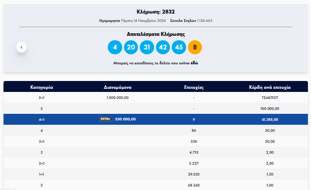Viewport: 311px width, 190px height.
Task: Click the Κέρδη ανά επιτυχία header
Action: [x=270, y=87]
